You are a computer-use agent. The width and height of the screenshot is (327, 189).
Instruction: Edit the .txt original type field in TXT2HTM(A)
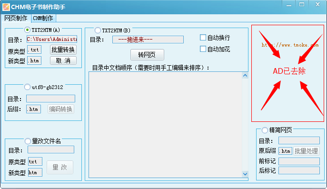(x=34, y=50)
